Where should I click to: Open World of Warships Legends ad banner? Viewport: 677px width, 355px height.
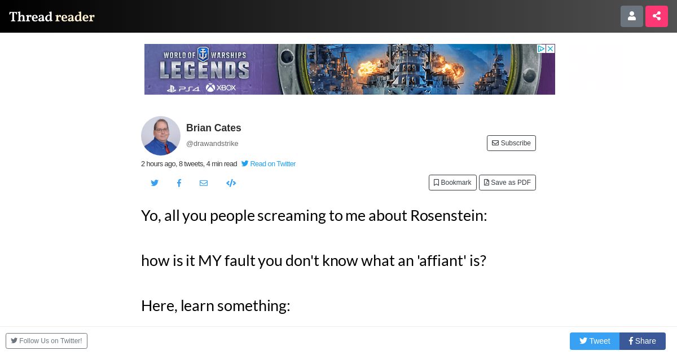click(x=350, y=69)
